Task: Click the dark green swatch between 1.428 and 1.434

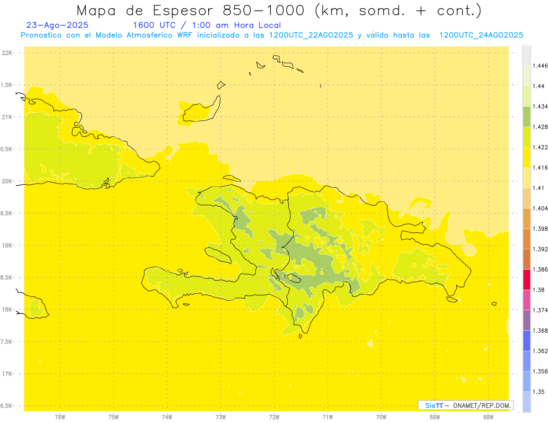Action: point(527,116)
